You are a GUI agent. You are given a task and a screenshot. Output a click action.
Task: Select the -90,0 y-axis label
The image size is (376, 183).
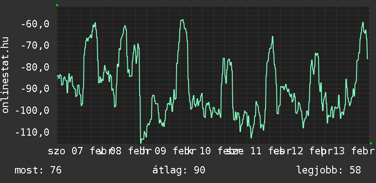click(x=32, y=89)
